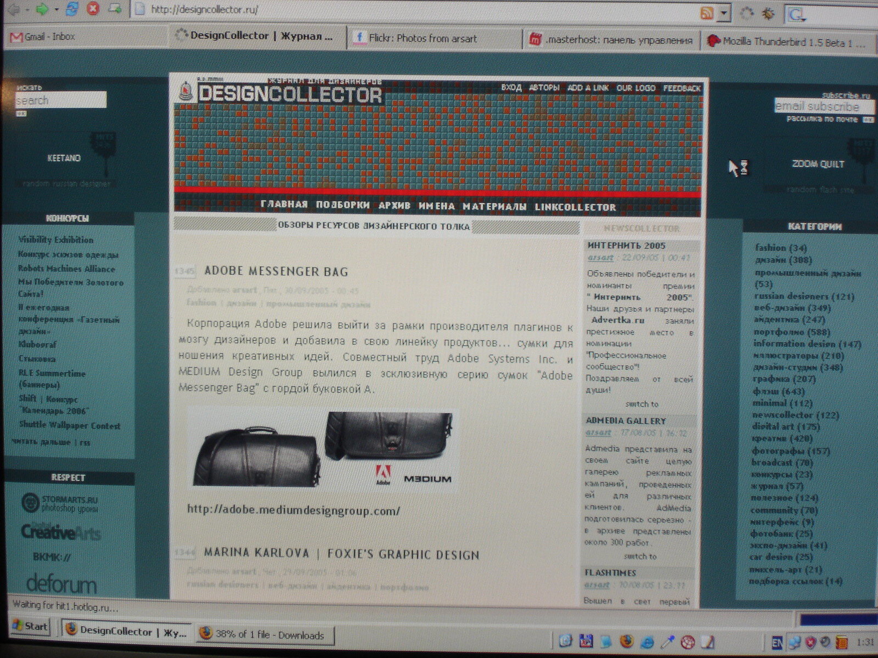Click the red round quick launch icon
878x658 pixels.
[688, 641]
